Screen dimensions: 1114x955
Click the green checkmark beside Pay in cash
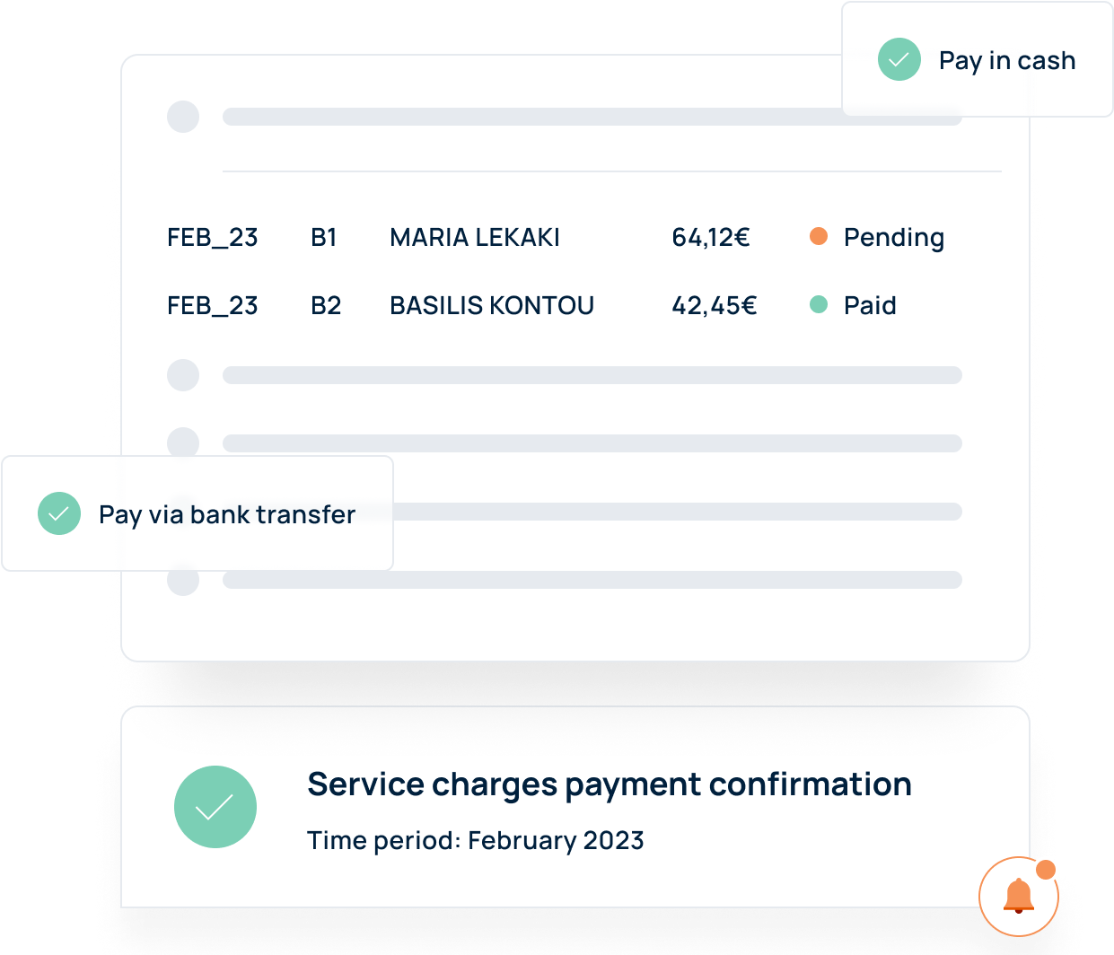click(899, 60)
